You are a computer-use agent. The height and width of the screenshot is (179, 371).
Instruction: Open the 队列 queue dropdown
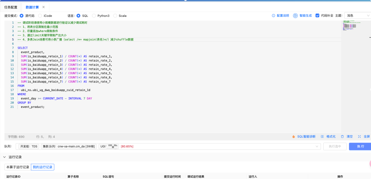tap(168, 147)
